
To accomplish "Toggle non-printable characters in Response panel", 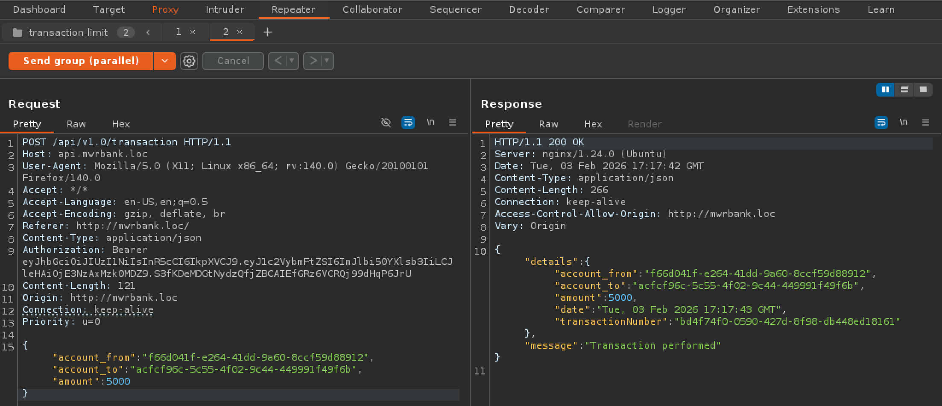I will coord(903,123).
